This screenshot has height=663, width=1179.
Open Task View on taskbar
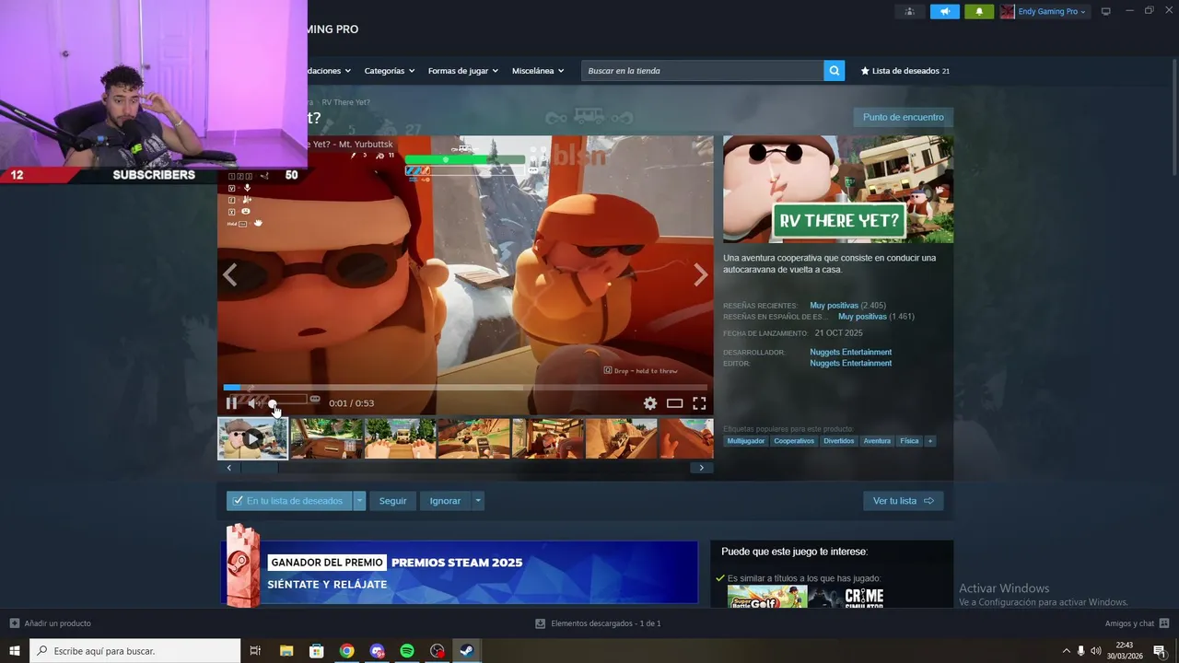(x=255, y=651)
